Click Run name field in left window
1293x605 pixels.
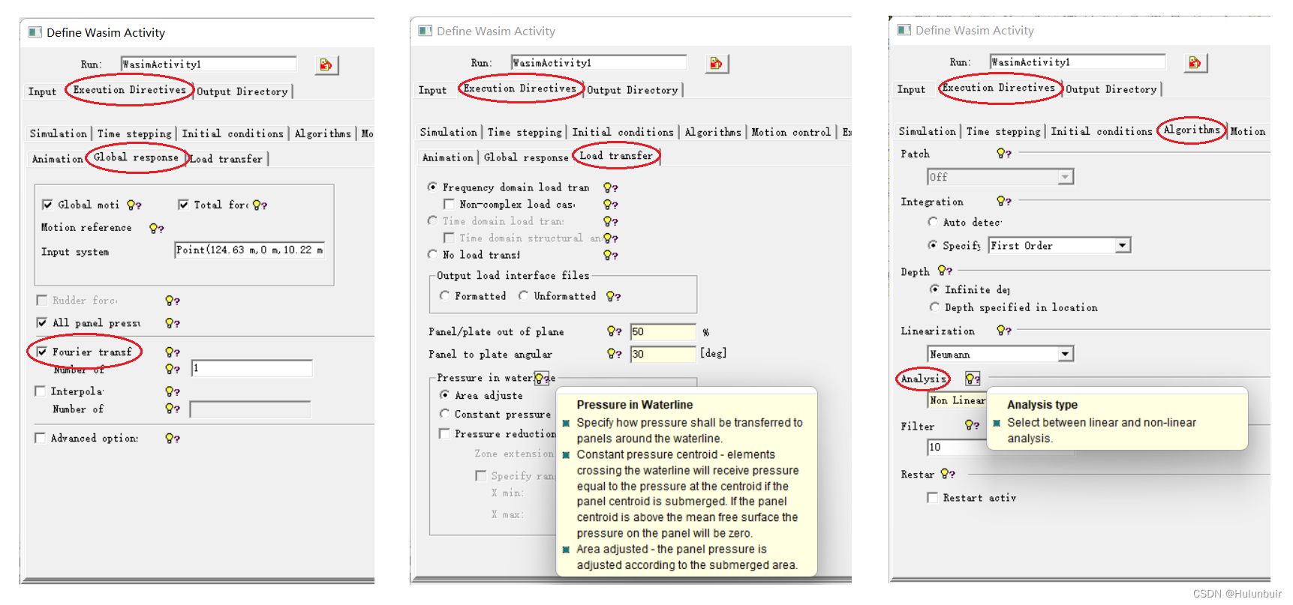click(209, 64)
